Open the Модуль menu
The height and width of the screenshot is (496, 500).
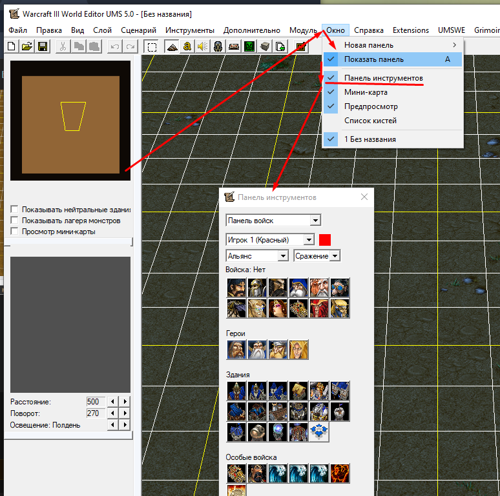point(303,30)
